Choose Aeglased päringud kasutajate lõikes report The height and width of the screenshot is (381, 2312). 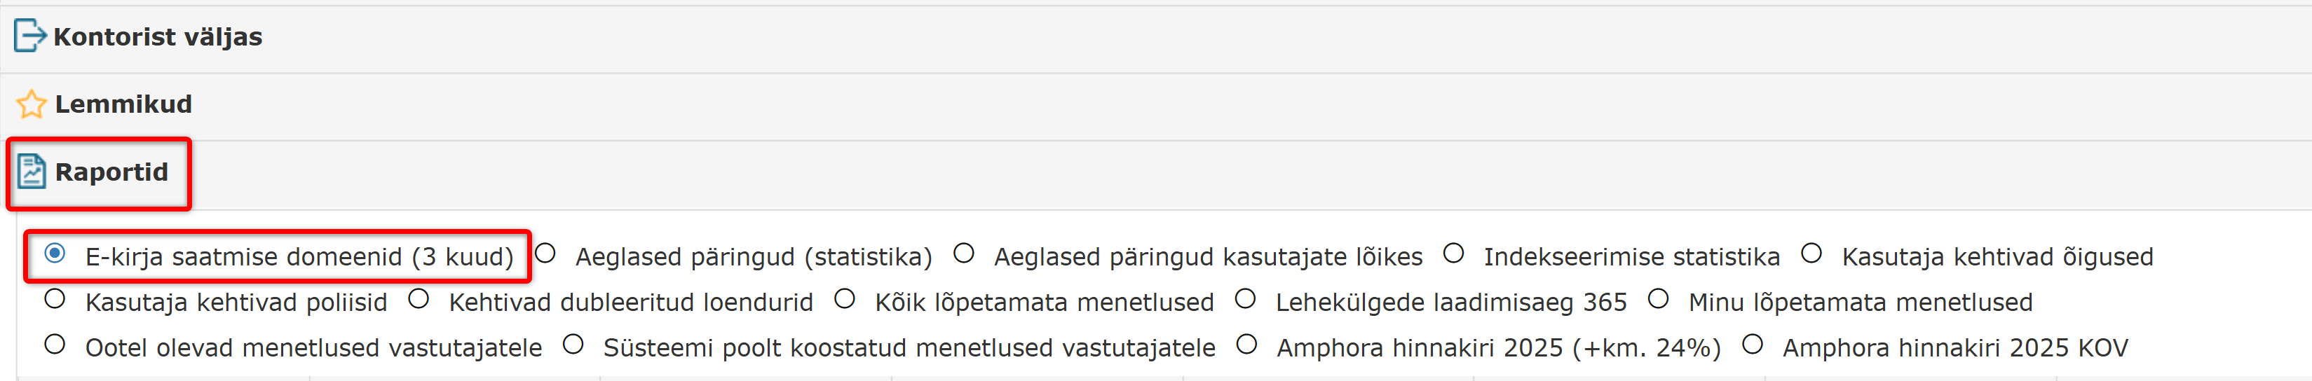tap(964, 254)
